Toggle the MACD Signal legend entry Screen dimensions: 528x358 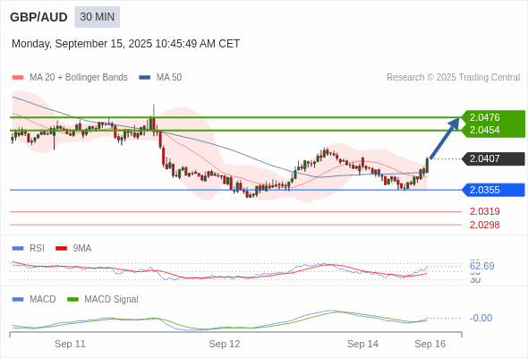point(103,300)
